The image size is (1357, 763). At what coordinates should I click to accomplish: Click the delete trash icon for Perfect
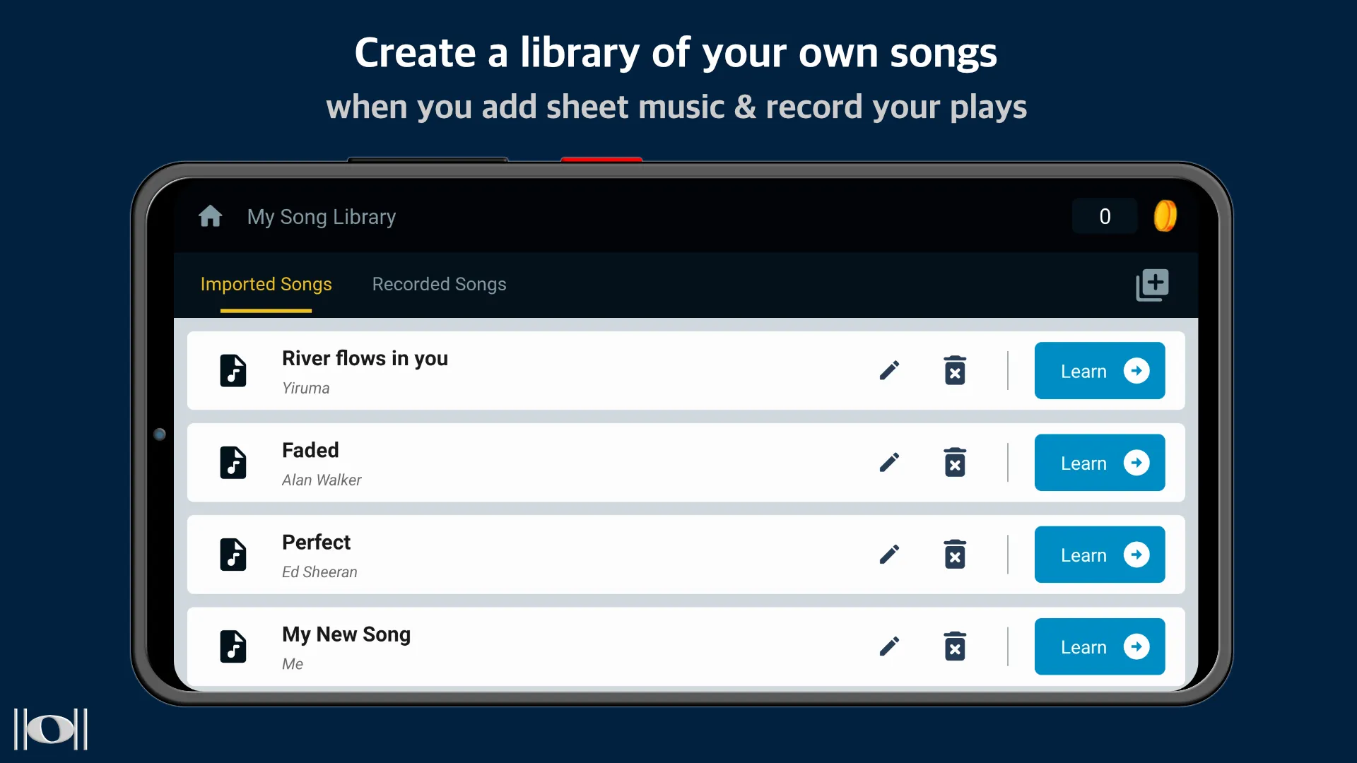click(954, 555)
